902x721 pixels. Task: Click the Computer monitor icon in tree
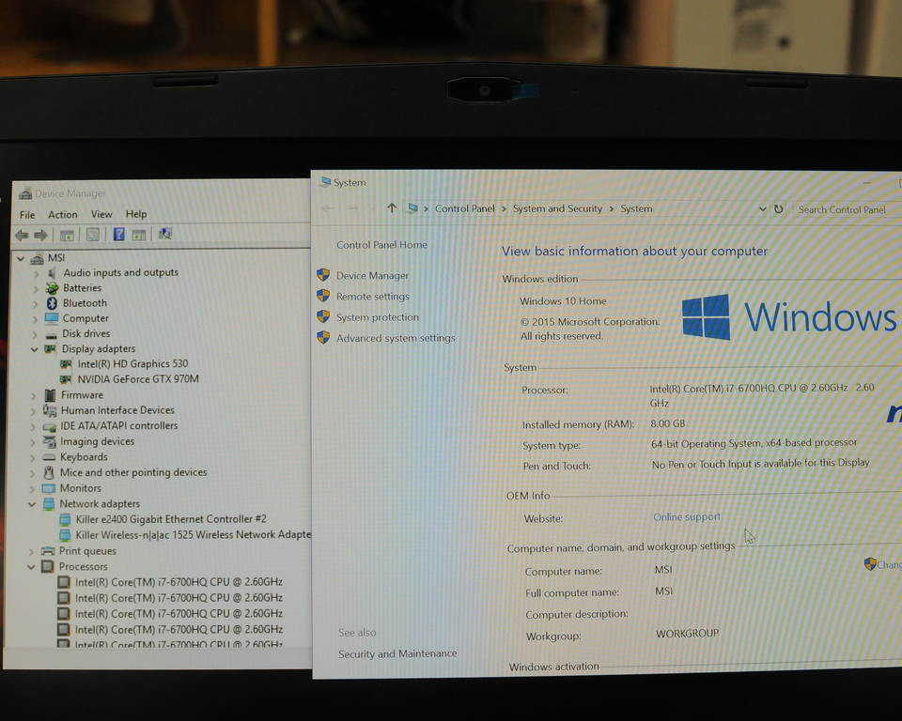[x=51, y=318]
